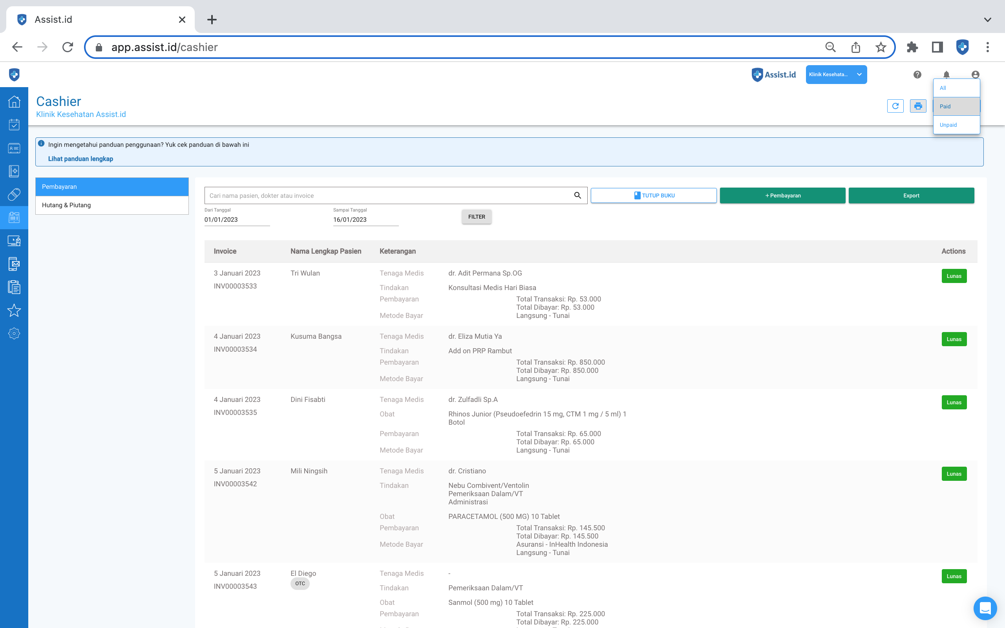Expand the Klinik Kesehatan clinic dropdown
The width and height of the screenshot is (1005, 628).
[x=836, y=74]
